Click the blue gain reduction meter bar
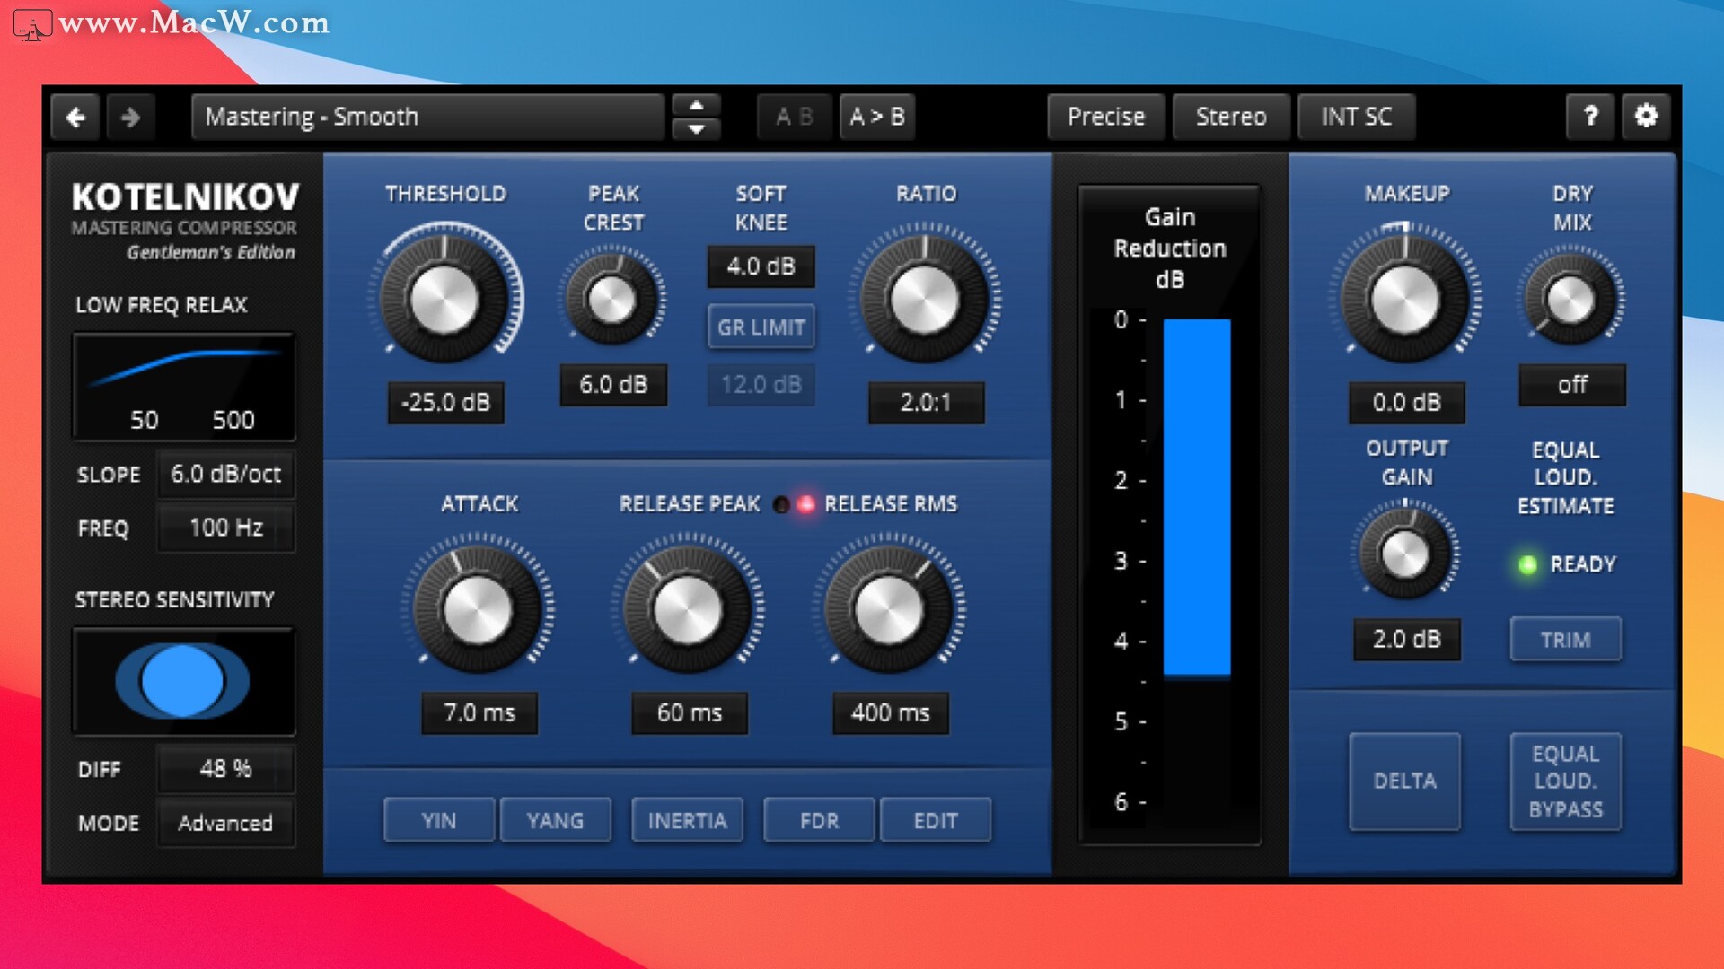This screenshot has height=969, width=1724. (1197, 496)
